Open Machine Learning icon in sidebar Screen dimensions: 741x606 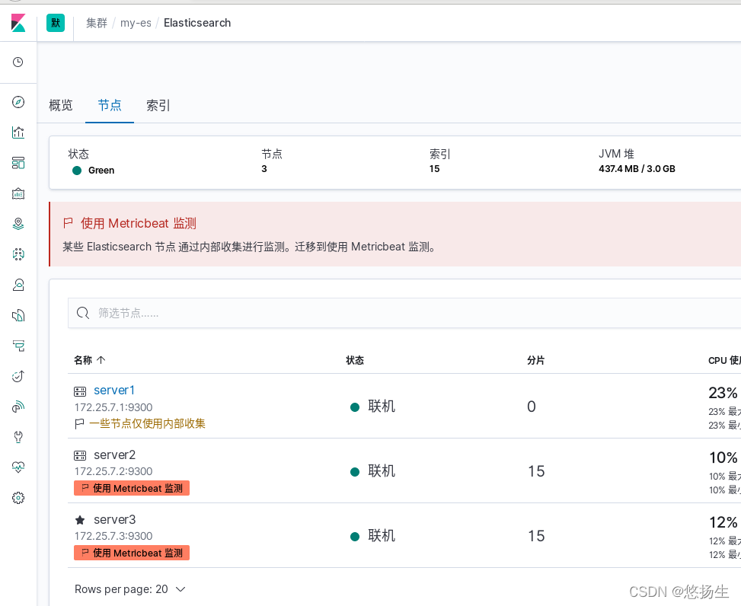click(x=18, y=254)
